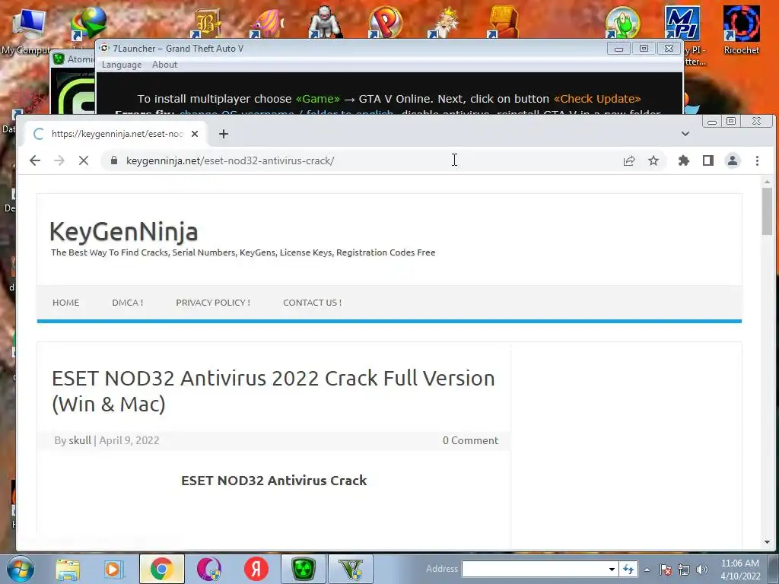Open the Chrome extensions puzzle icon
This screenshot has width=779, height=584.
click(684, 160)
